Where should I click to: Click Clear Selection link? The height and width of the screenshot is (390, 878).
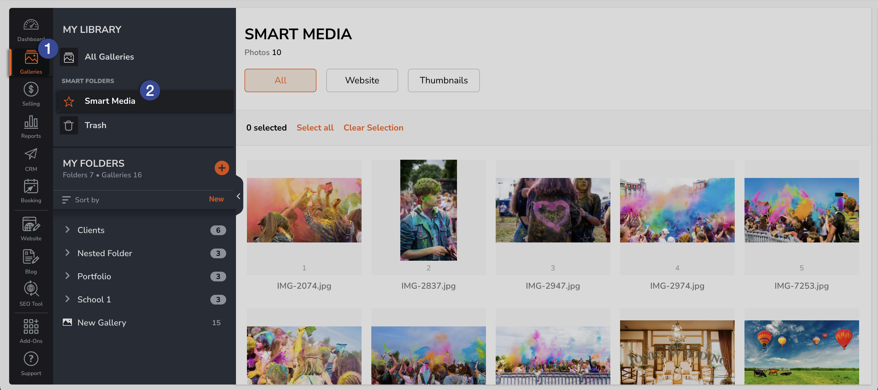click(373, 128)
